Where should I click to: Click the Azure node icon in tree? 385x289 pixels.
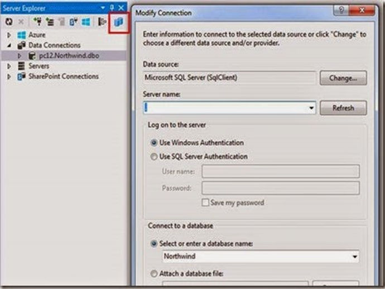point(22,35)
